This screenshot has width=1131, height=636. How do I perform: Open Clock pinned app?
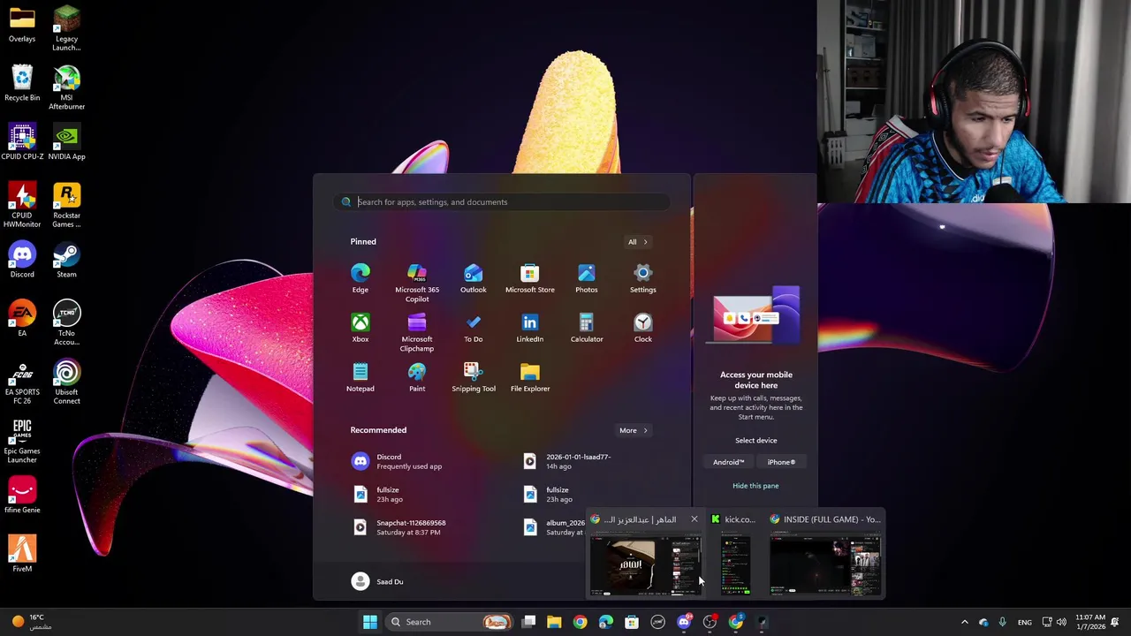click(642, 328)
